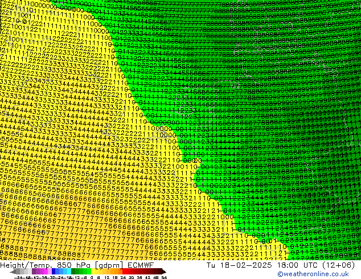Viewport: 361px width, 279px height.
Task: Click the right arrow end of color scale
Action: click(x=164, y=272)
